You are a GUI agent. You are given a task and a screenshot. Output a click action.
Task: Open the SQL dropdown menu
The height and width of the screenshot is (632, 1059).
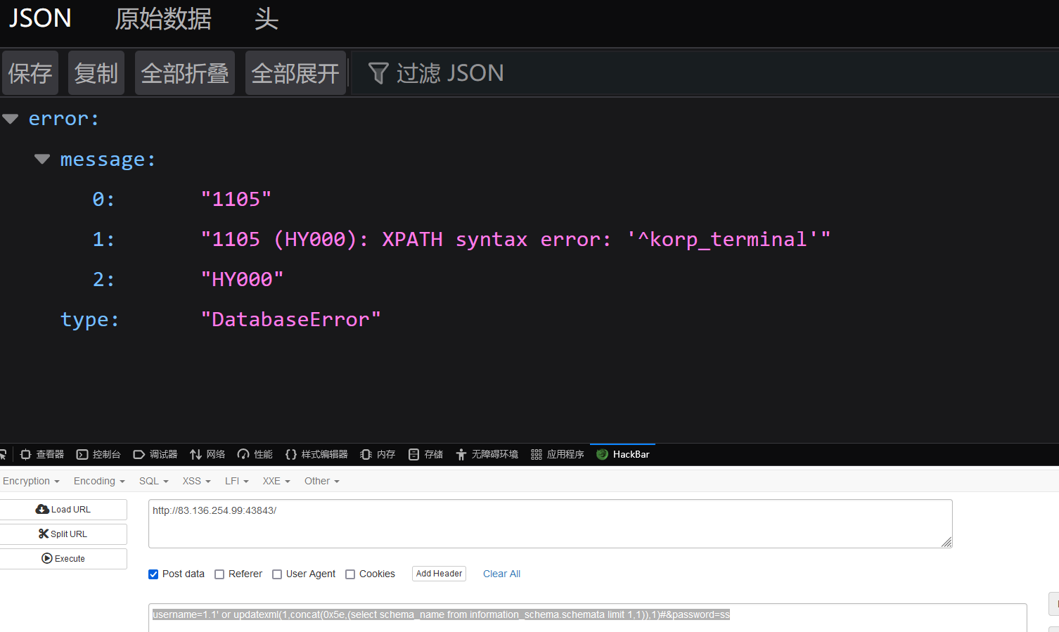(154, 481)
